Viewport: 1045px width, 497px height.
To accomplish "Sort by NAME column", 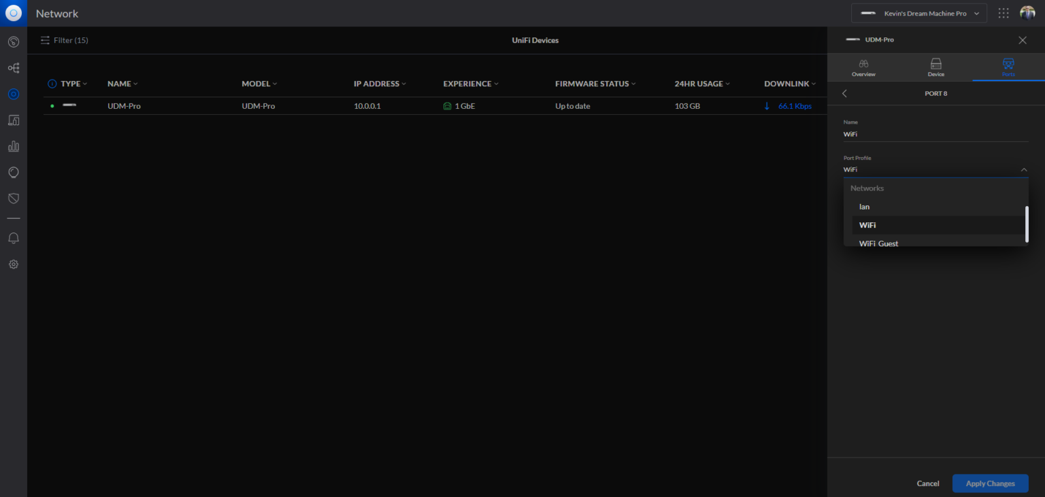I will click(x=122, y=84).
